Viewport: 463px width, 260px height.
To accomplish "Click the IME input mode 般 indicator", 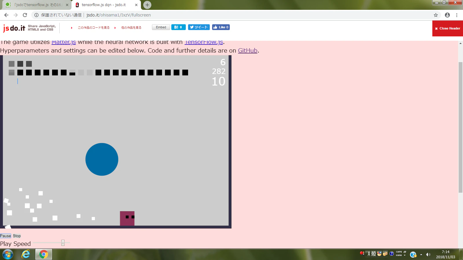I will [x=374, y=254].
